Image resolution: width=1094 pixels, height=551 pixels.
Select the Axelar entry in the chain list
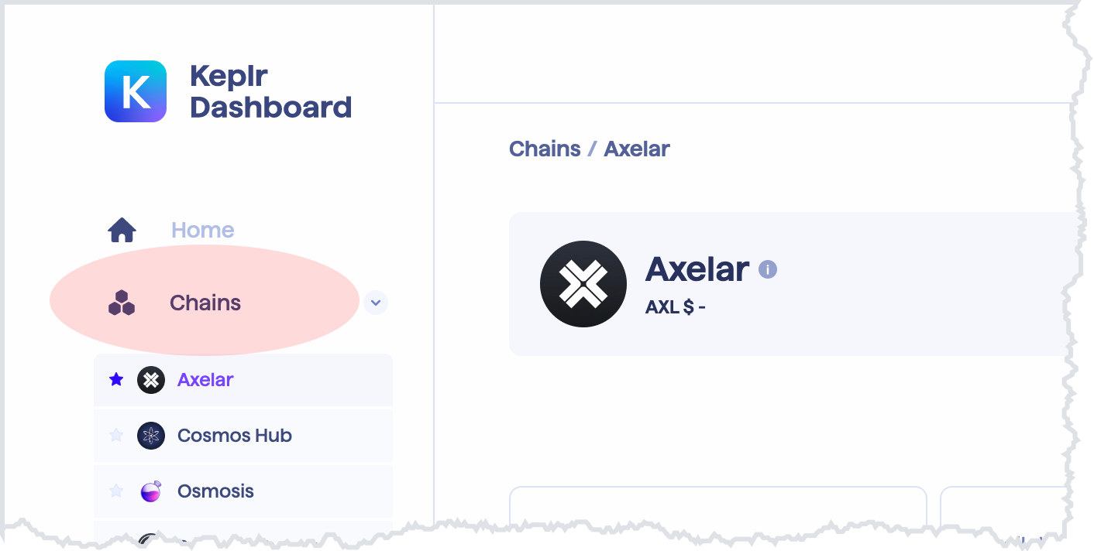(x=205, y=380)
